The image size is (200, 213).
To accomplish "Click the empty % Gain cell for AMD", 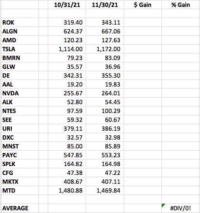I will [x=180, y=40].
